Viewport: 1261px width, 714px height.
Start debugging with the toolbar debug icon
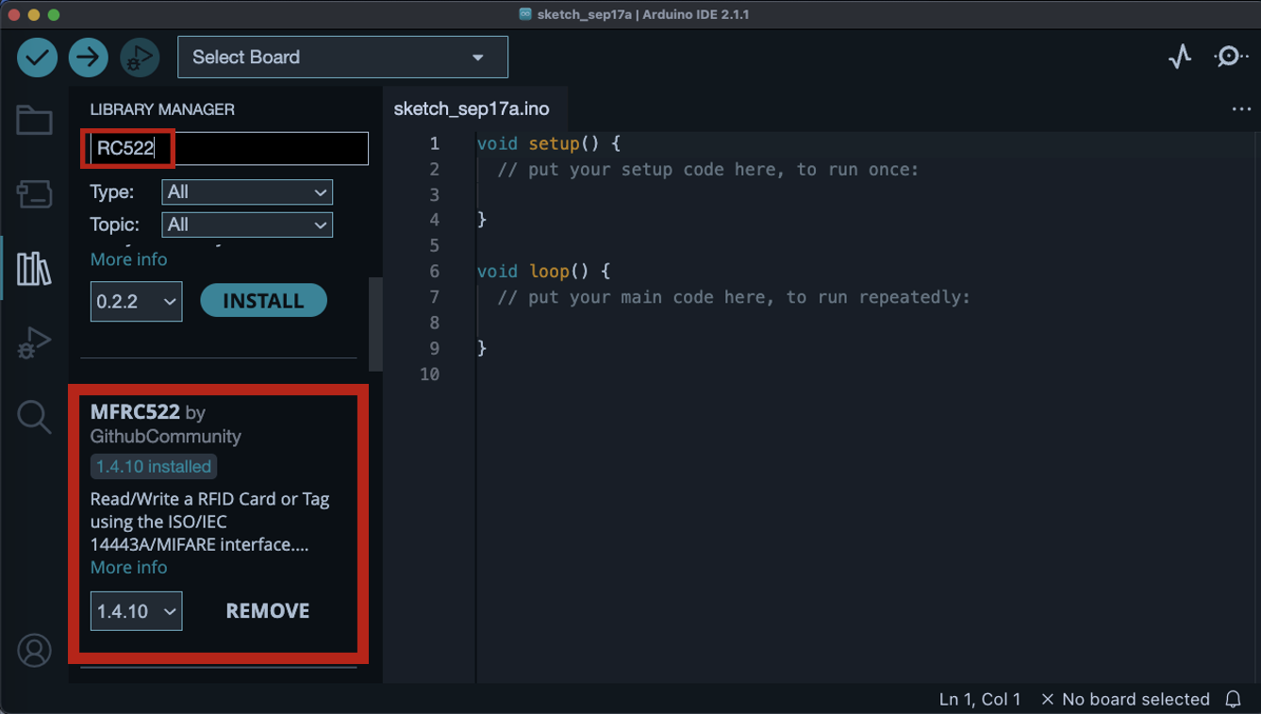[x=140, y=58]
